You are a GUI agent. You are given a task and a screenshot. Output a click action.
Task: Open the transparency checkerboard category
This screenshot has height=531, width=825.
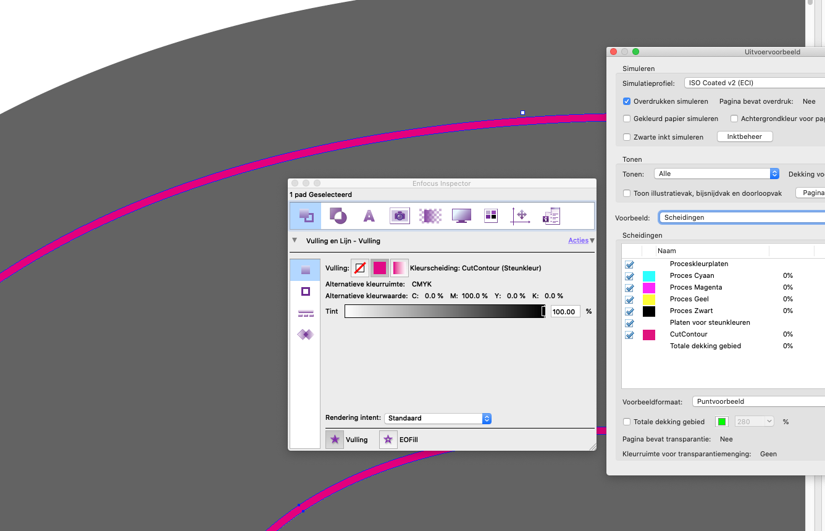coord(429,215)
